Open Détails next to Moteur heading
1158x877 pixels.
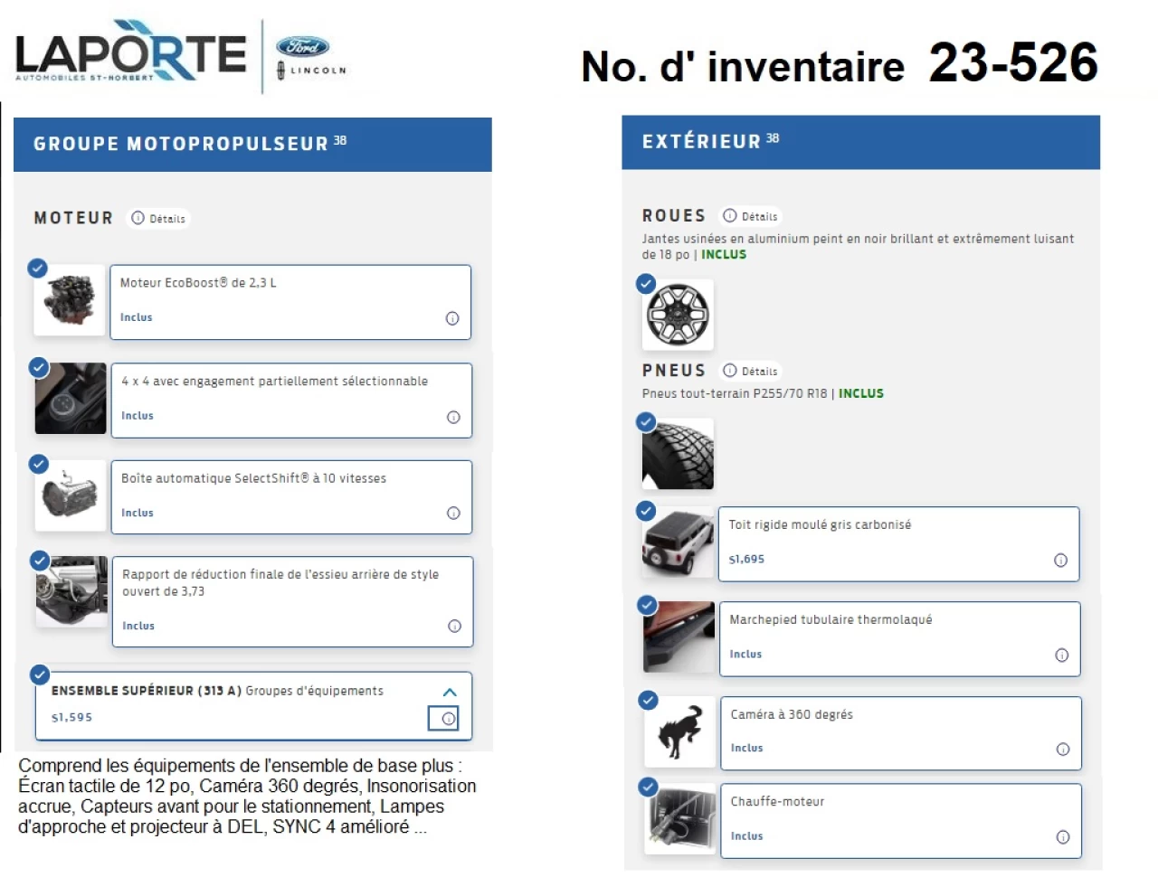click(158, 219)
